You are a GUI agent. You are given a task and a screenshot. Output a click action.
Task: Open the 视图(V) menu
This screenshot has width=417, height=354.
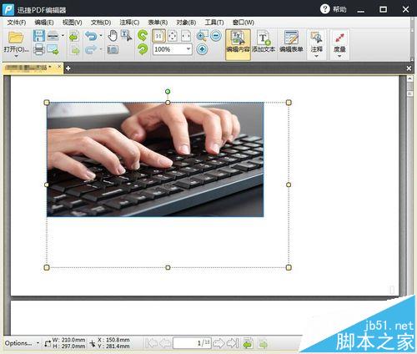(x=72, y=23)
